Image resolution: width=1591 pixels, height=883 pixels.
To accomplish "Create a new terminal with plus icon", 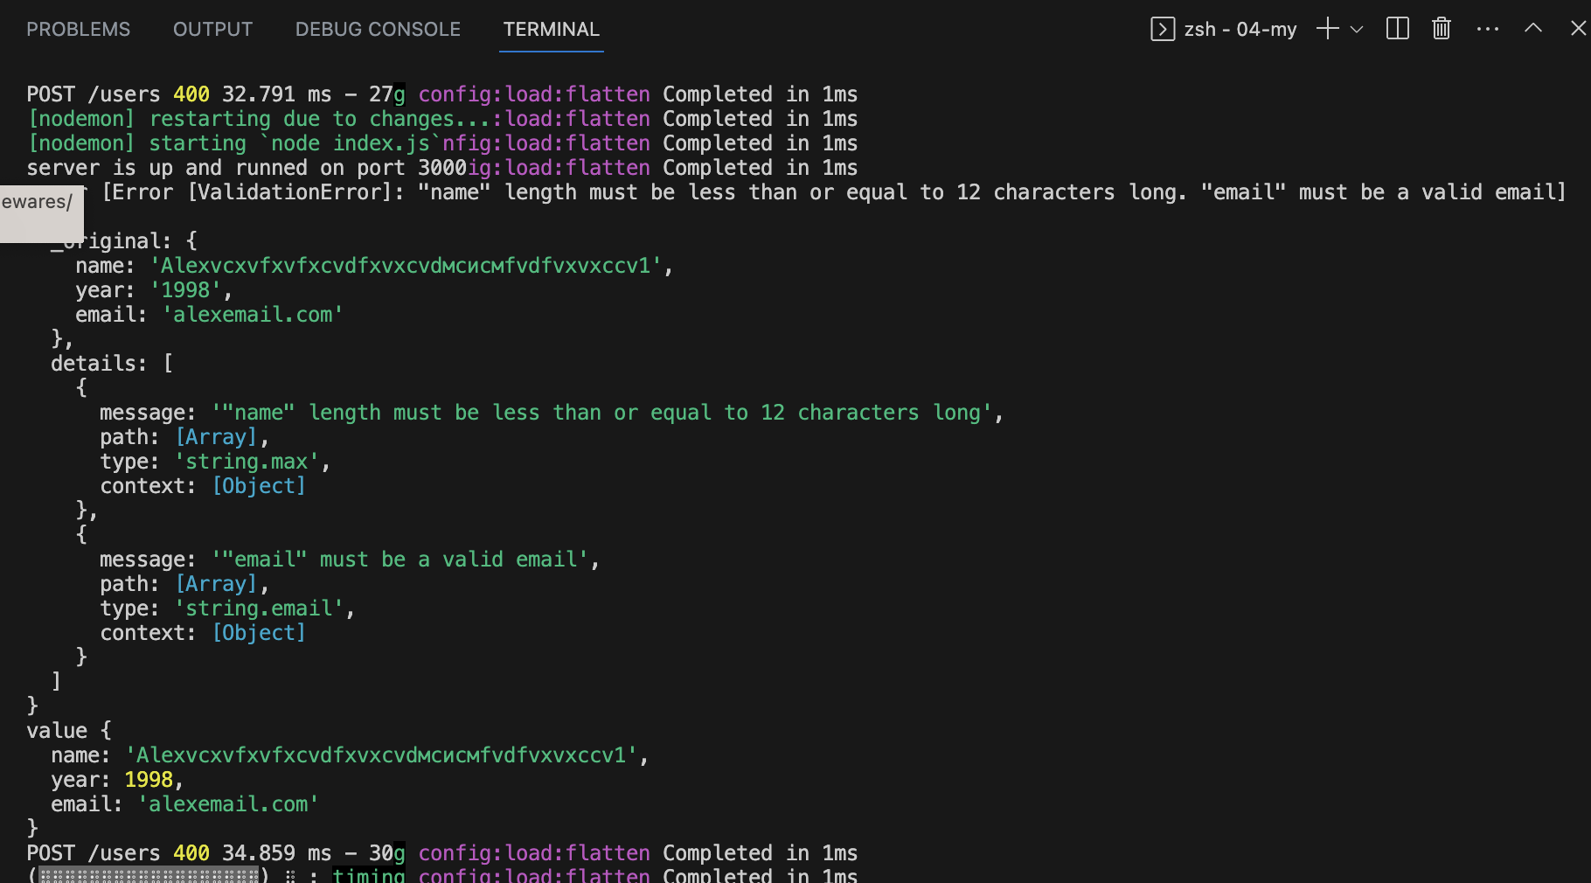I will [x=1327, y=29].
